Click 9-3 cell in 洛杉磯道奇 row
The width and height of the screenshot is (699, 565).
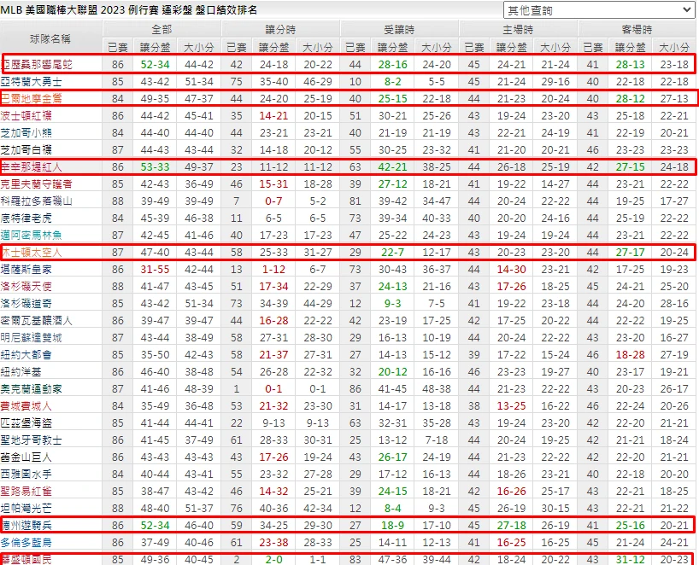pos(393,304)
